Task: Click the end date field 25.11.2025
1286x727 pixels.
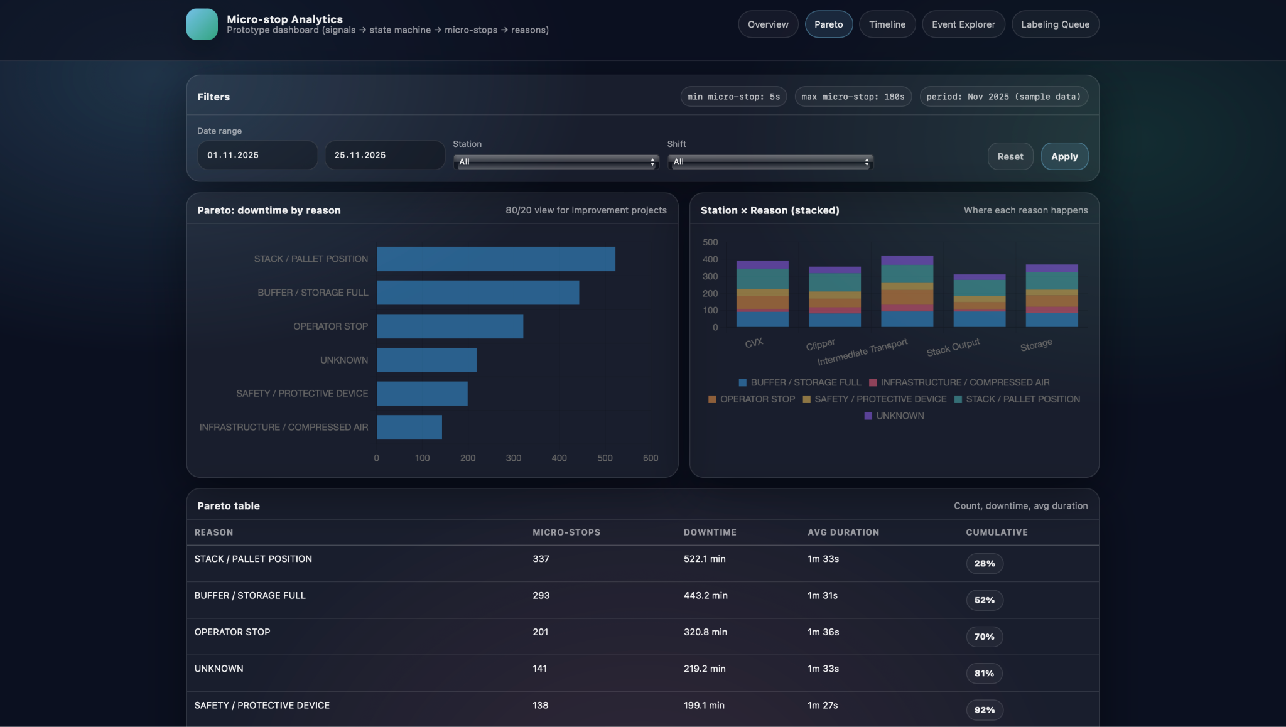Action: [384, 155]
